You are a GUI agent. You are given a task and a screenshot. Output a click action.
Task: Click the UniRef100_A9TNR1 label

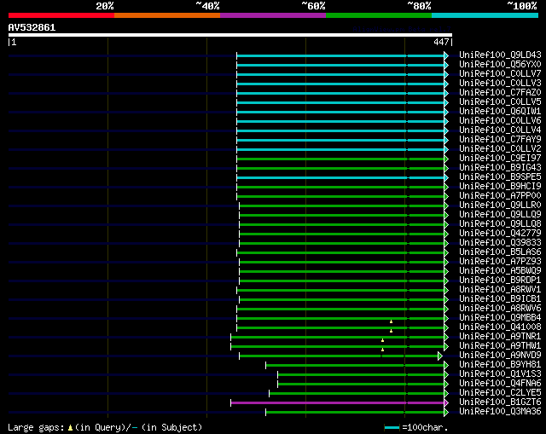[500, 337]
